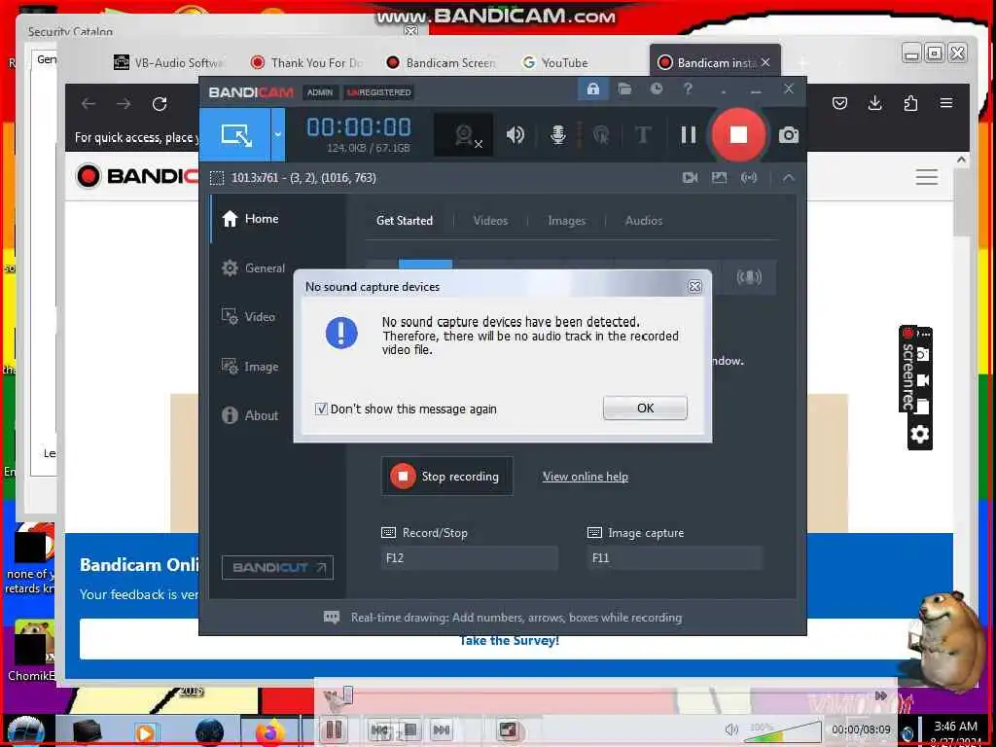
Task: Toggle the speaker sound icon in Bandicam
Action: (516, 134)
